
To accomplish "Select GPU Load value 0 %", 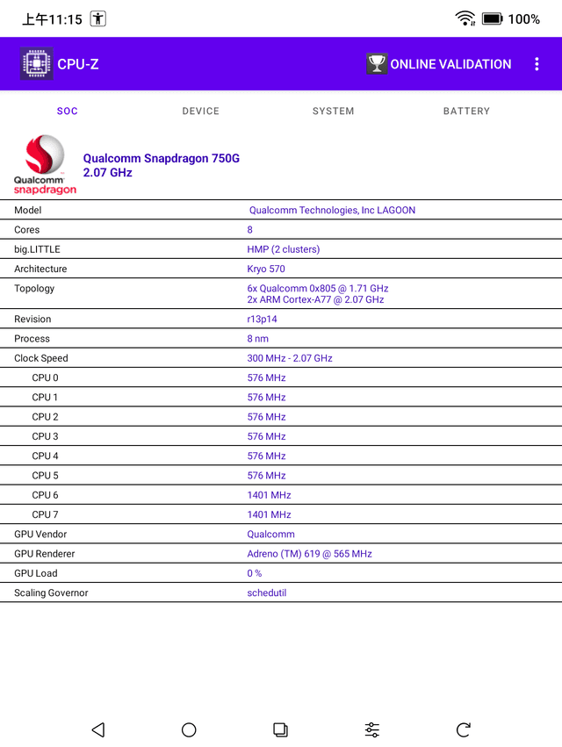I will coord(254,573).
